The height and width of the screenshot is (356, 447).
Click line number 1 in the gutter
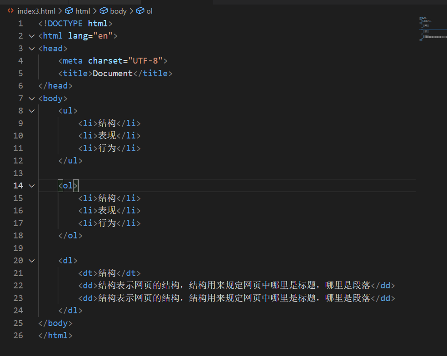tap(20, 23)
